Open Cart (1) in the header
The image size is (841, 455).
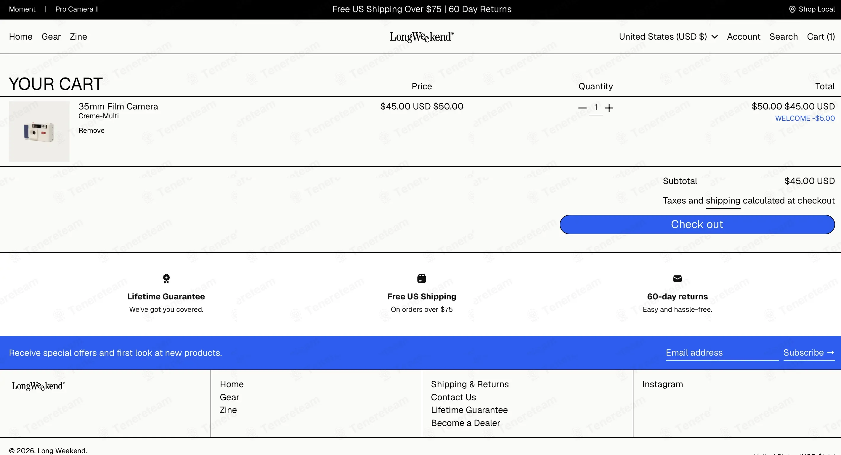[x=821, y=36]
